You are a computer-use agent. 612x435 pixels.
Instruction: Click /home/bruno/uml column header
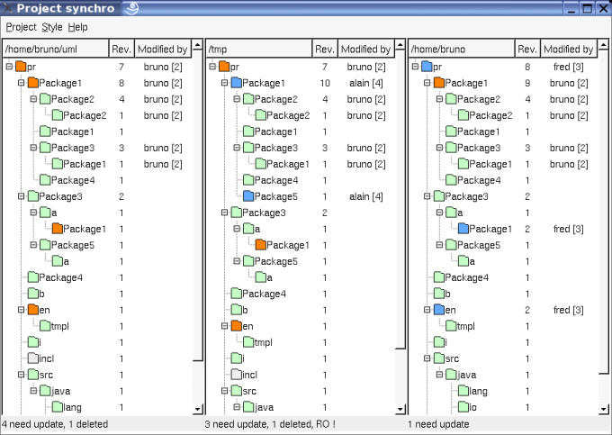[56, 49]
